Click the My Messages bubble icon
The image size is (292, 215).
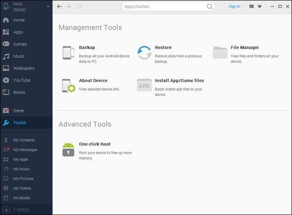click(6, 150)
